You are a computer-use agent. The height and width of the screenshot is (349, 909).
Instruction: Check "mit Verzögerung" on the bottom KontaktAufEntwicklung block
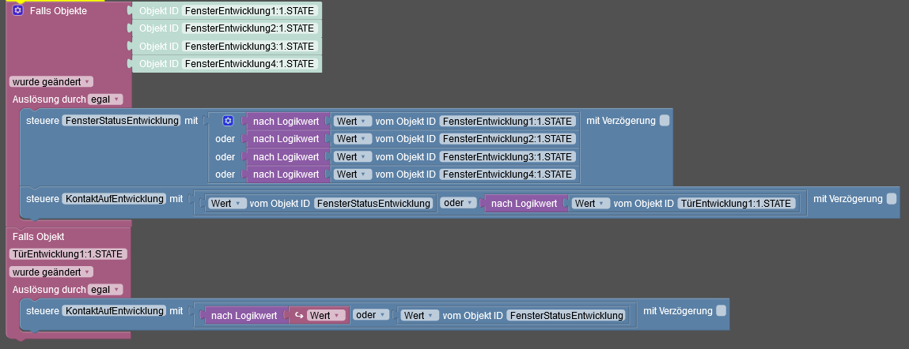click(721, 310)
